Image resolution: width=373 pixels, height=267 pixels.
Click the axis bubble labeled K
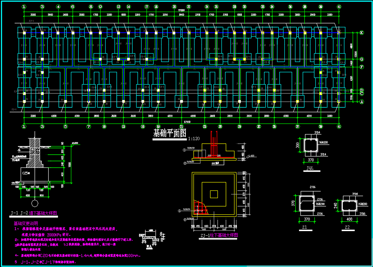(x=362, y=33)
